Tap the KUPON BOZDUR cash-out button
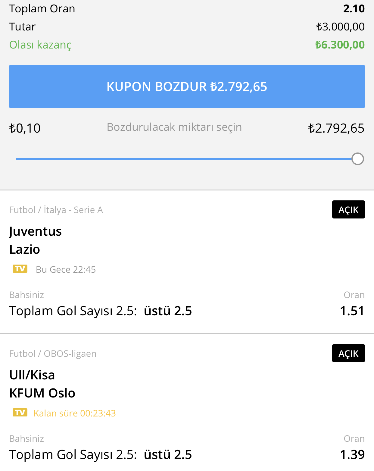 pos(187,86)
